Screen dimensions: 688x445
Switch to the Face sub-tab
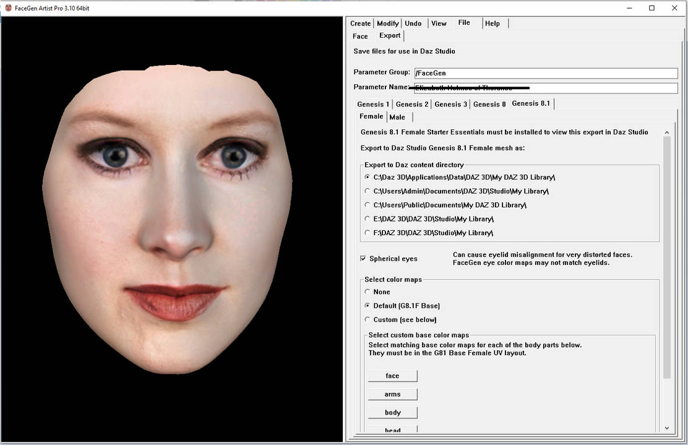coord(360,37)
